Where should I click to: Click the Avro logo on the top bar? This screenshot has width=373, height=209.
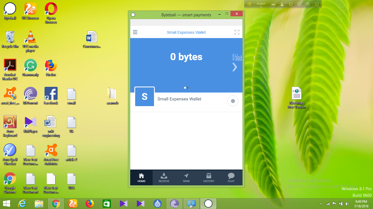point(249,4)
